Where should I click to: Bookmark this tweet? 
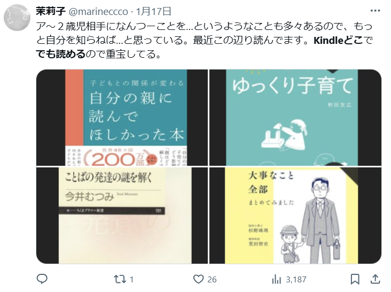pos(355,279)
